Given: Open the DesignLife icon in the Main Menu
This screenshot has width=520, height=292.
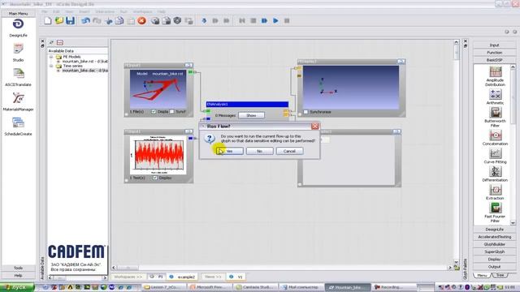Looking at the screenshot, I should click(x=18, y=28).
